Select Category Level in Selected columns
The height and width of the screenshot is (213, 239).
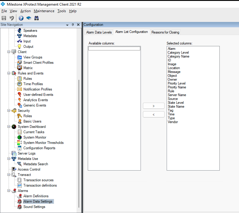click(178, 53)
